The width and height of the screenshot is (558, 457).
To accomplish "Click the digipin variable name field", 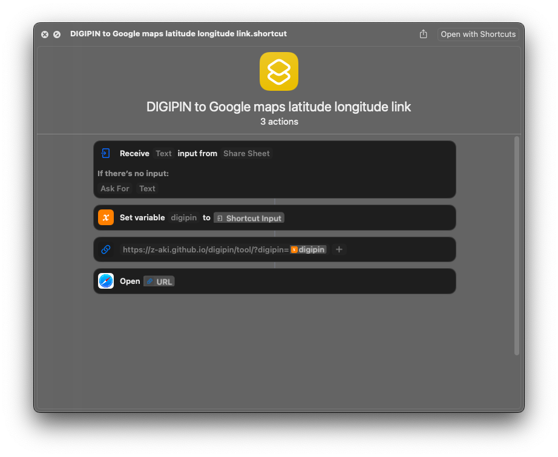I will click(183, 217).
